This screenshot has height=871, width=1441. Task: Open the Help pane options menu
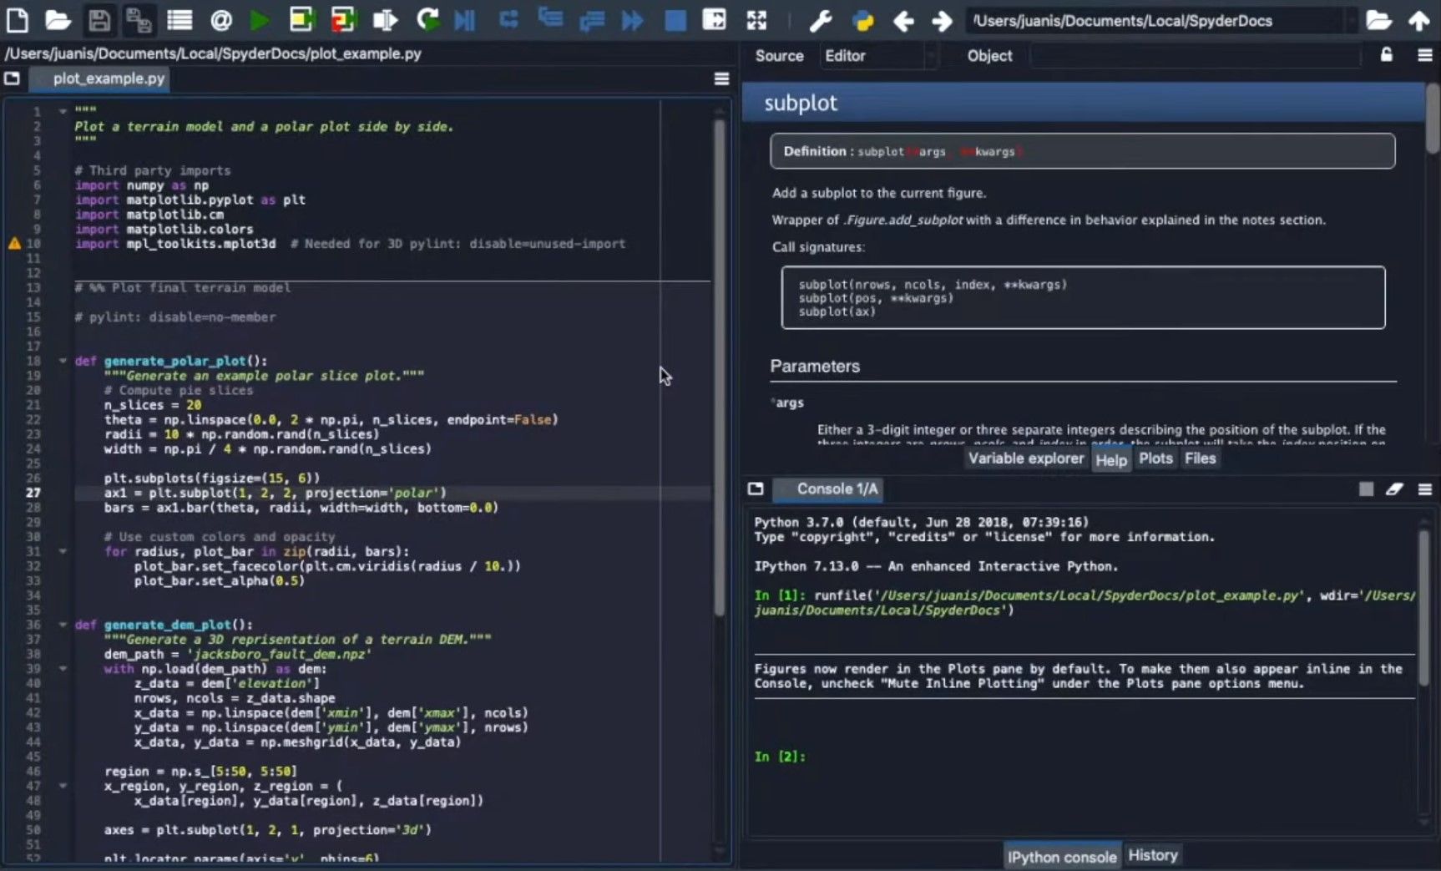pyautogui.click(x=1425, y=55)
